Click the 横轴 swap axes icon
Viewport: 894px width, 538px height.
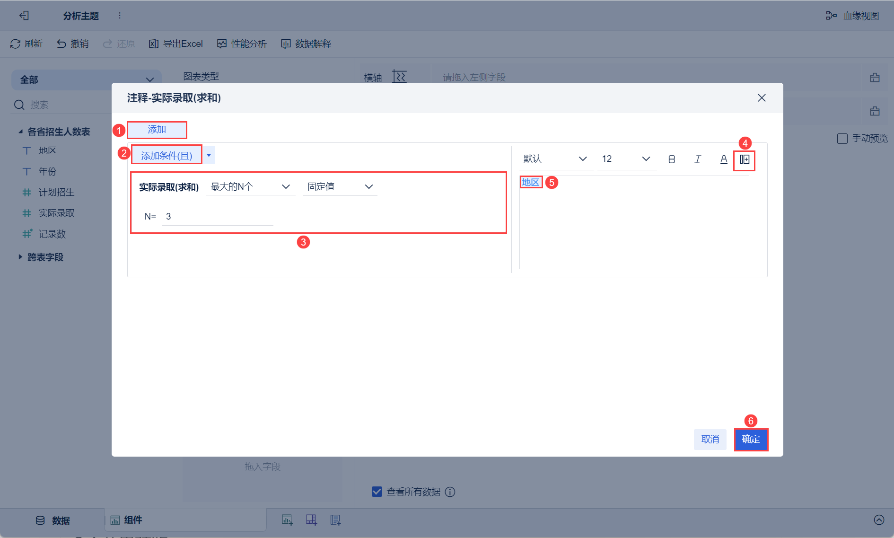(x=399, y=77)
